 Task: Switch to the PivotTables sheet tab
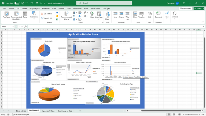(21, 111)
